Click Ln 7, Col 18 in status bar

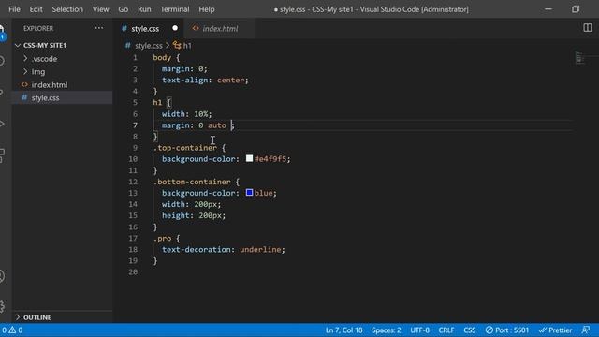(343, 330)
